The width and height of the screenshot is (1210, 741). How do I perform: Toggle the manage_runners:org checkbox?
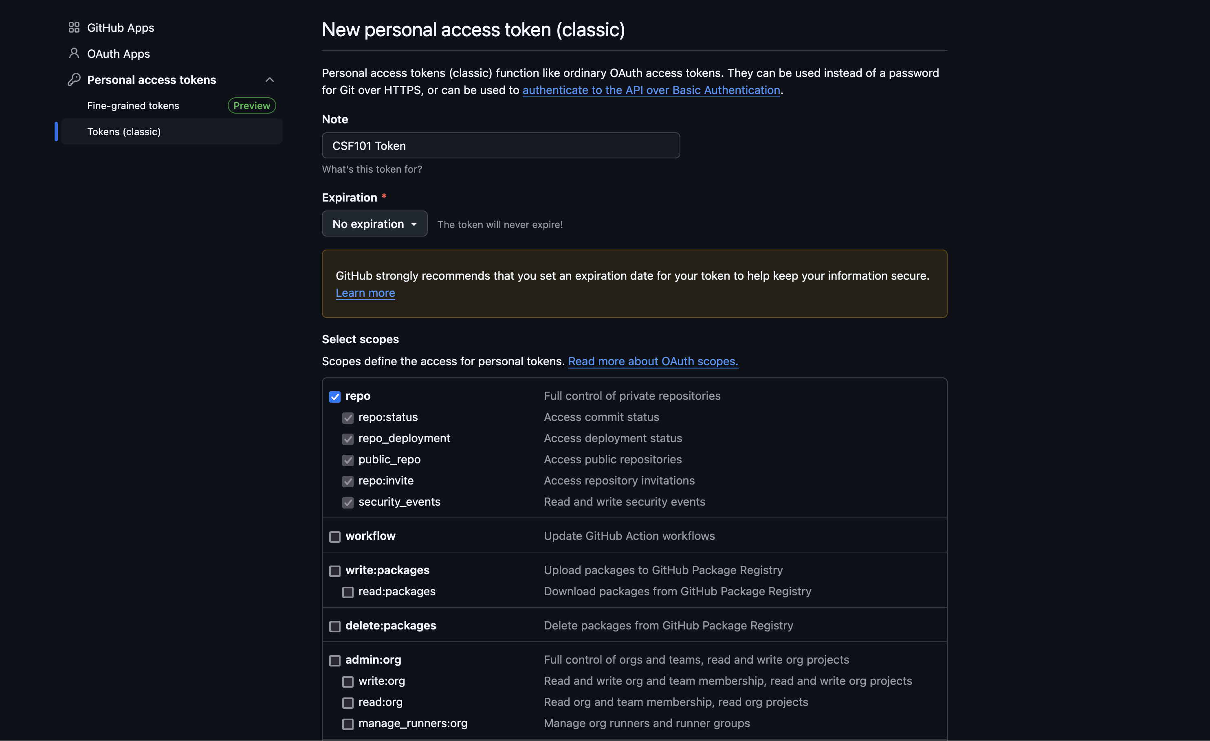coord(348,724)
